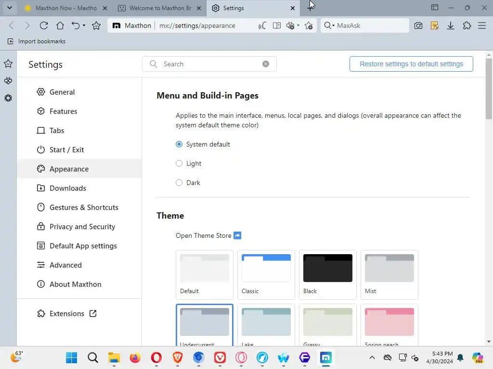
Task: Bookmark page with toolbar star icon
Action: pos(96,25)
